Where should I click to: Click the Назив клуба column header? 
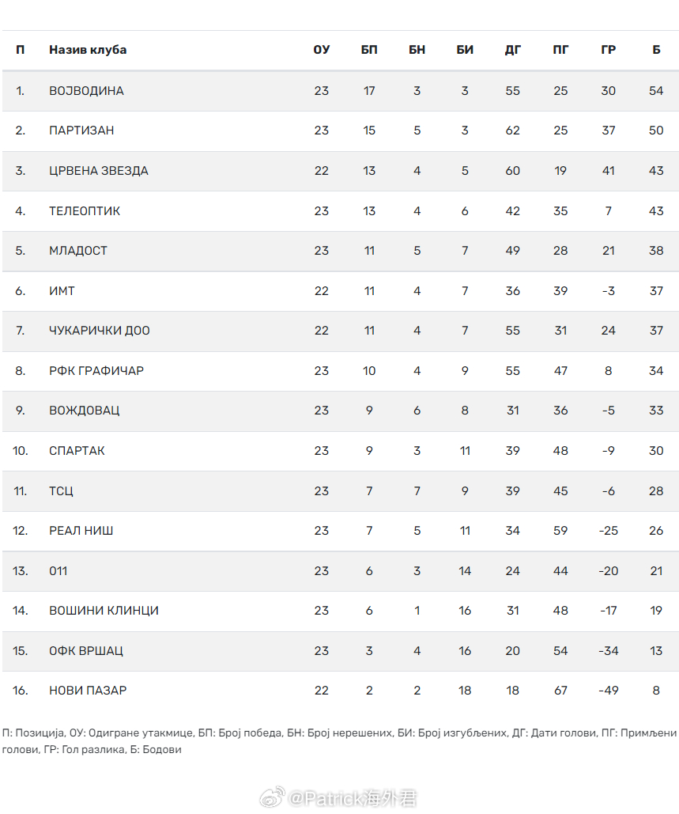point(88,50)
